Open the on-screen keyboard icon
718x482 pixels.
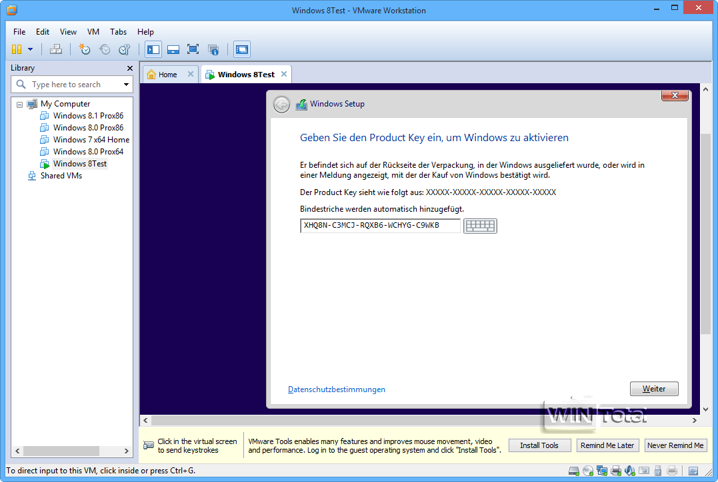click(x=481, y=226)
